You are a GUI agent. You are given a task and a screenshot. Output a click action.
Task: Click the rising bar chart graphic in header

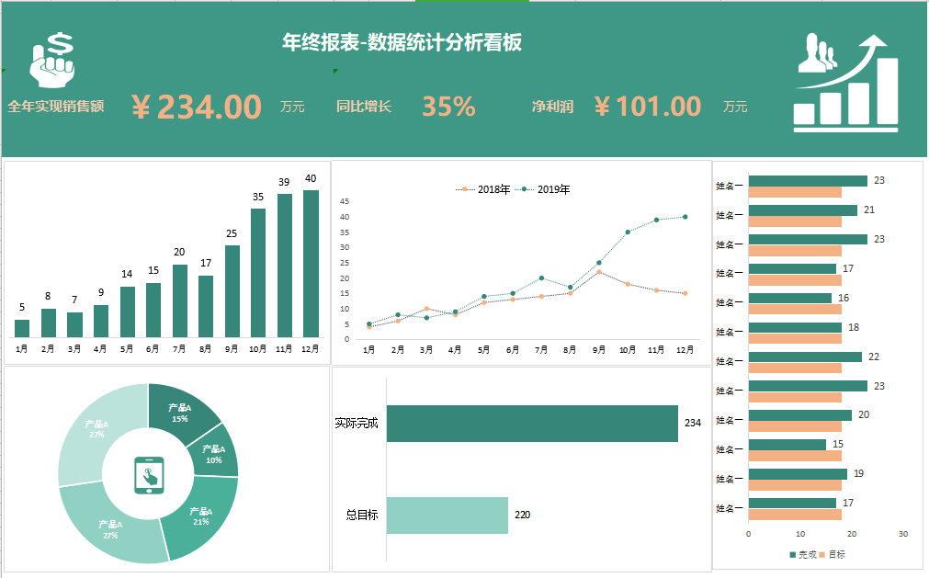coord(850,101)
